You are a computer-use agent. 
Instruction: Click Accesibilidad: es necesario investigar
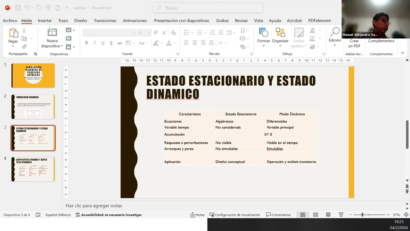click(x=109, y=215)
